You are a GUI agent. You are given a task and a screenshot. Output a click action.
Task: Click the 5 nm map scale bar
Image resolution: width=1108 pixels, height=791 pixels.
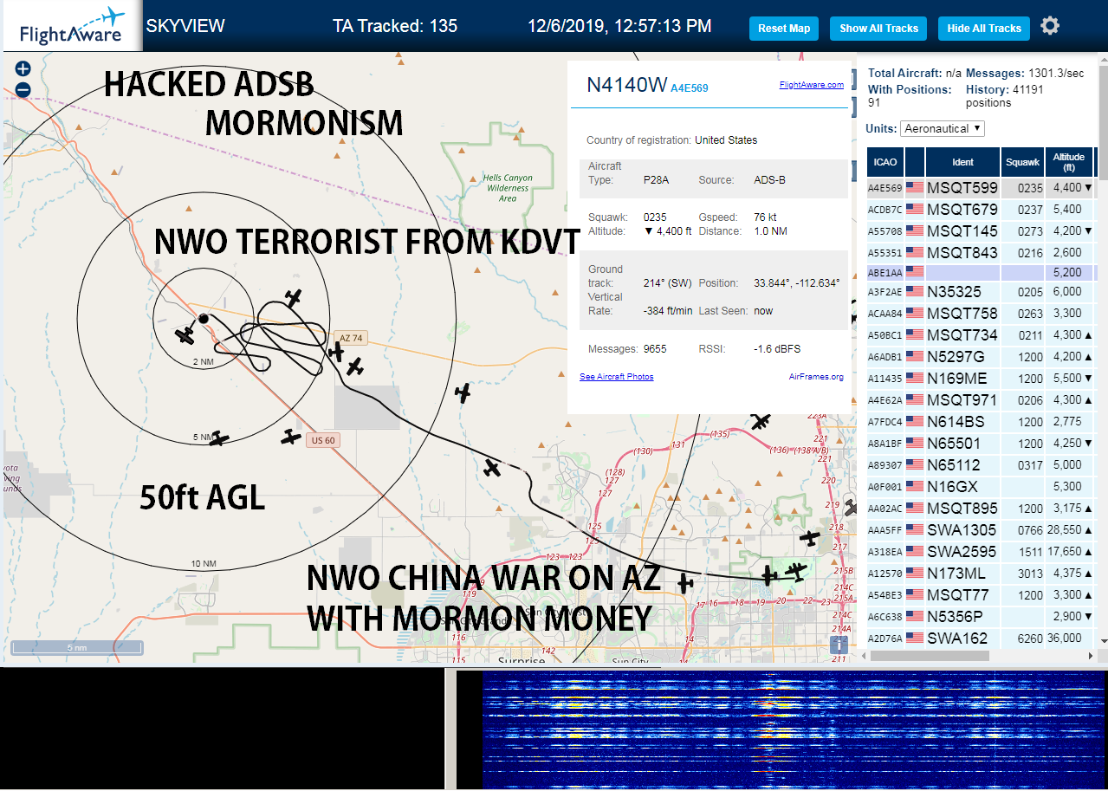click(77, 647)
